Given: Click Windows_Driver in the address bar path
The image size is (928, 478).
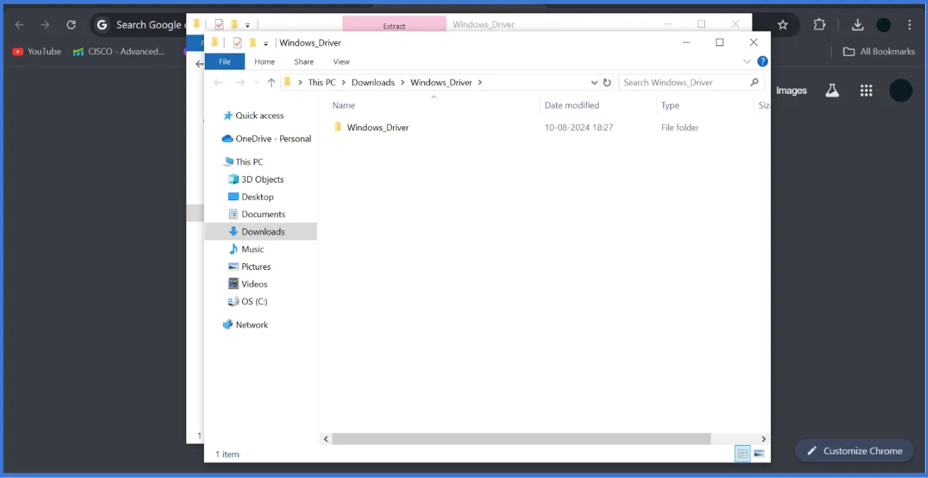Looking at the screenshot, I should coord(441,82).
